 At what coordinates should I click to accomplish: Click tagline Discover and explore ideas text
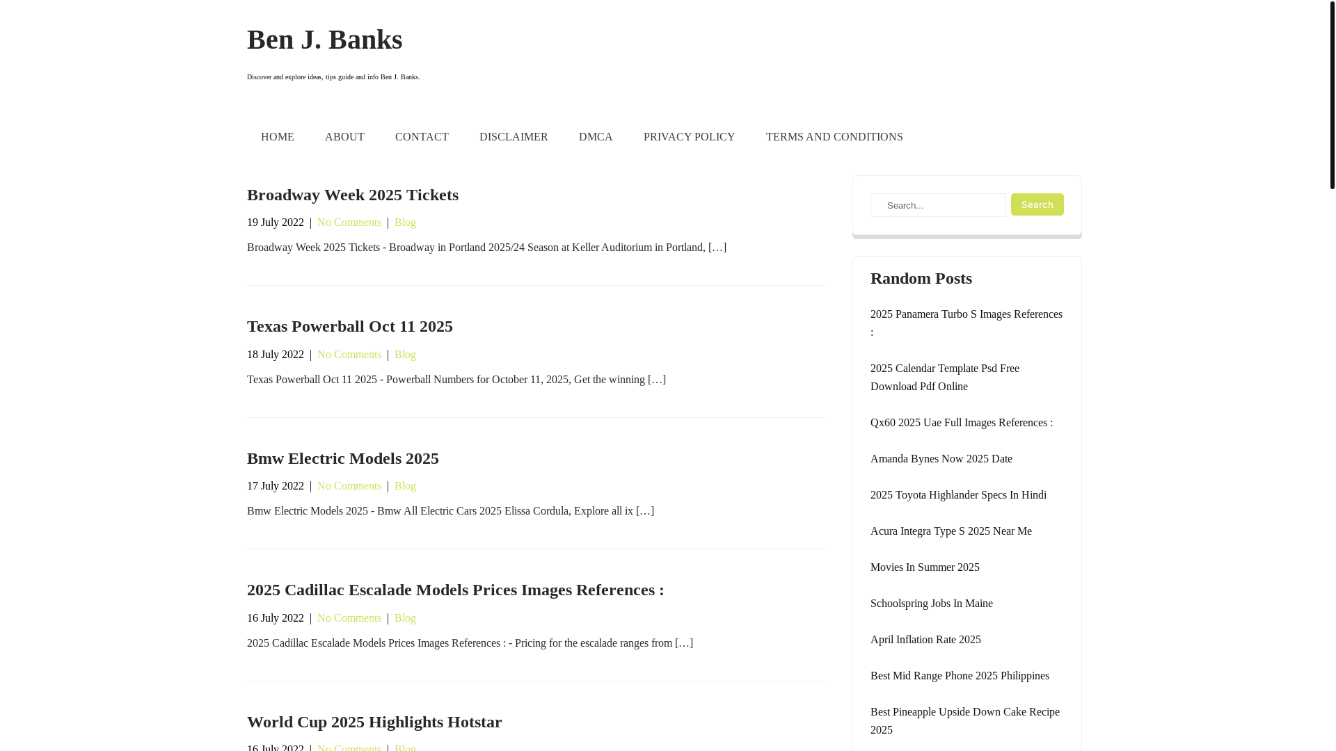(333, 77)
